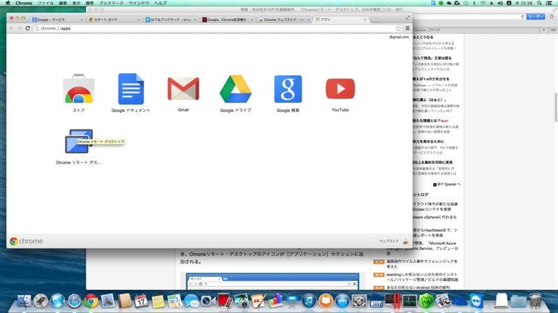Image resolution: width=558 pixels, height=313 pixels.
Task: Open the Trash in the Dock
Action: (535, 301)
